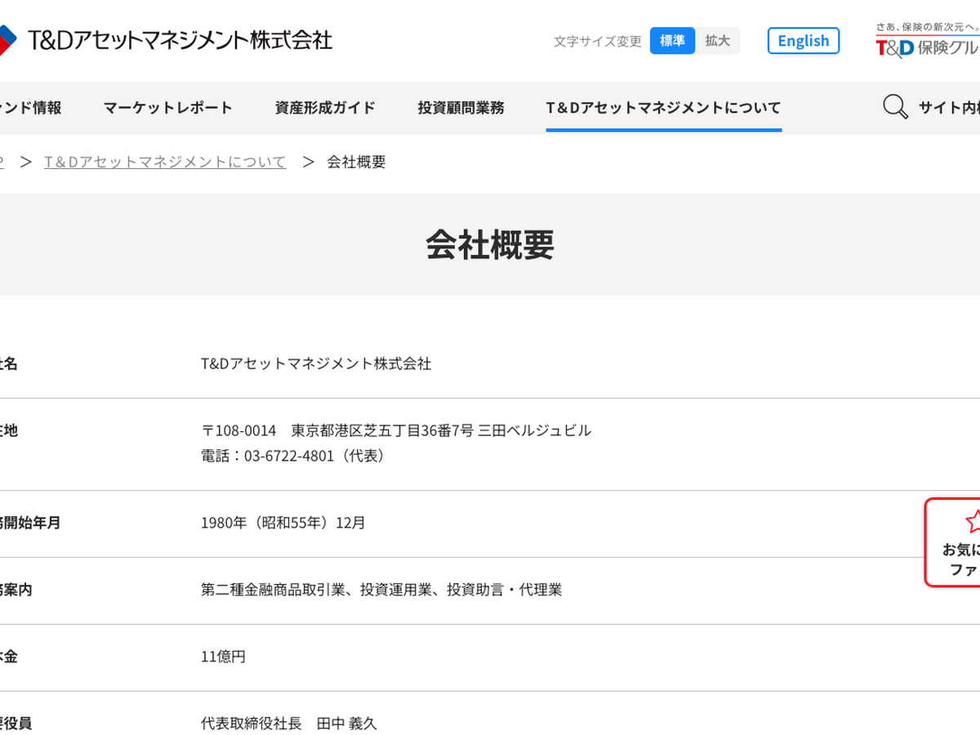This screenshot has height=735, width=980.
Task: Click the star icon for favorites
Action: (x=972, y=521)
